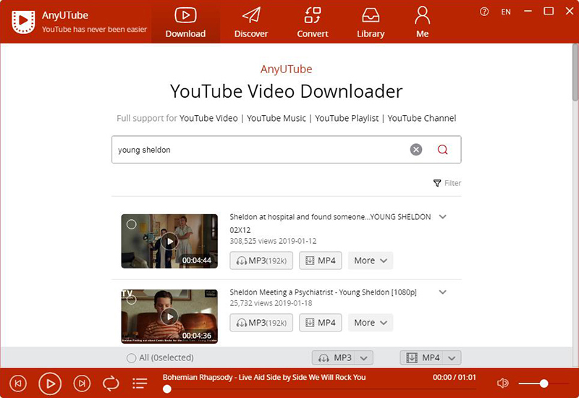The height and width of the screenshot is (398, 579).
Task: Clear the search box with X icon
Action: coord(416,150)
